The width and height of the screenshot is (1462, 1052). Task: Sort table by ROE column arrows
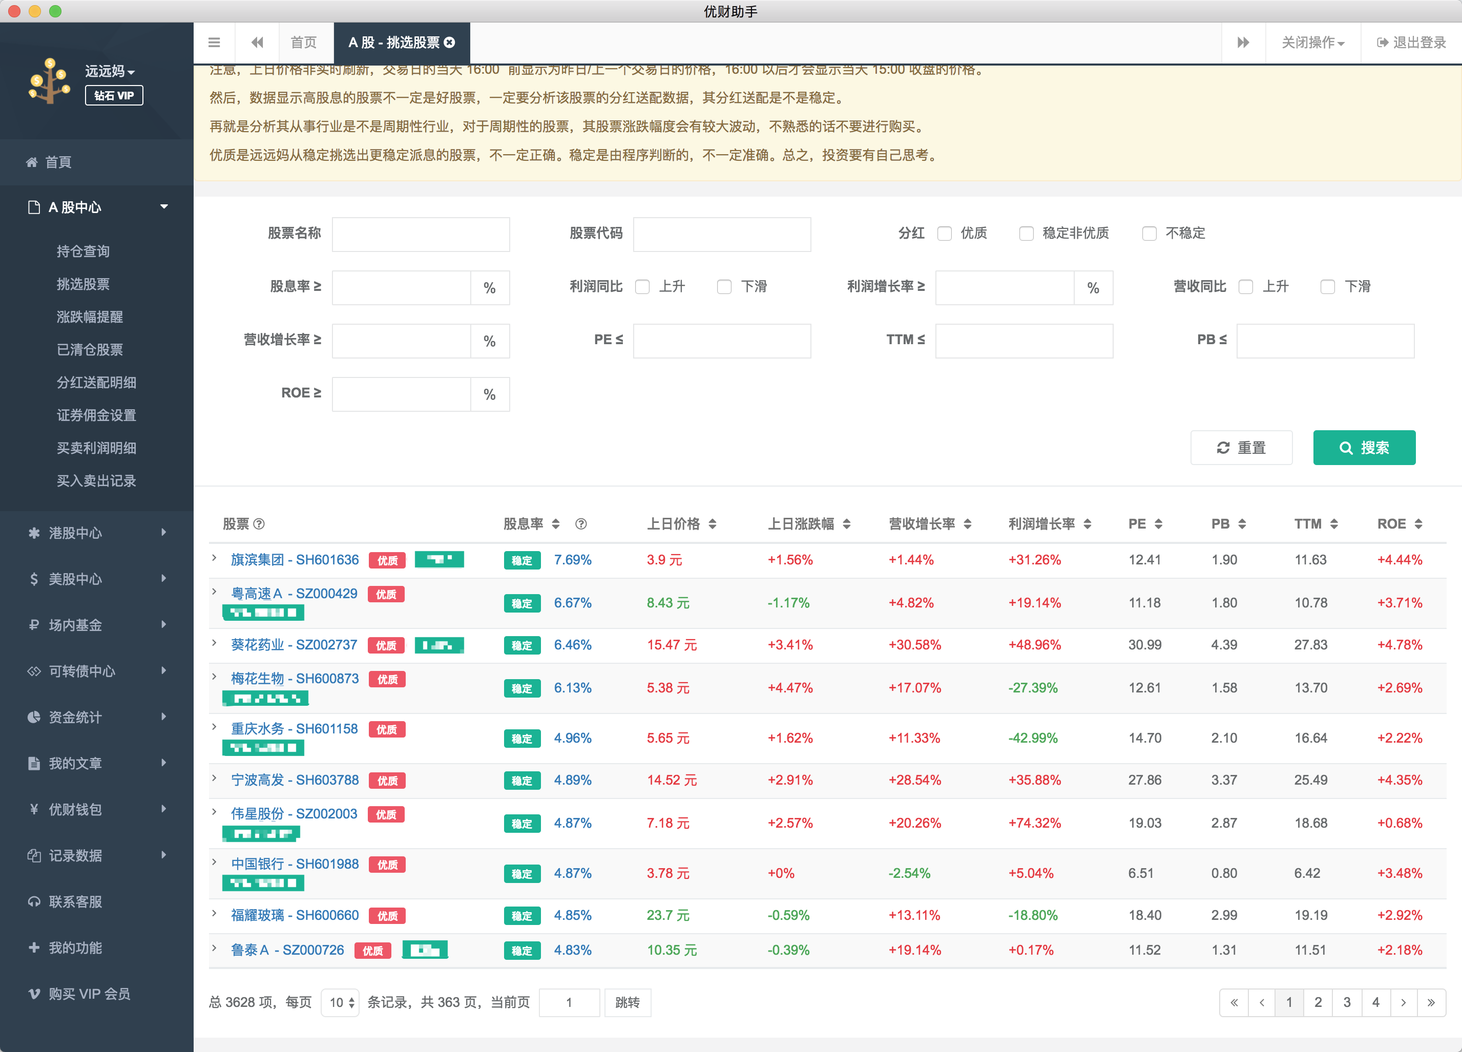point(1418,524)
